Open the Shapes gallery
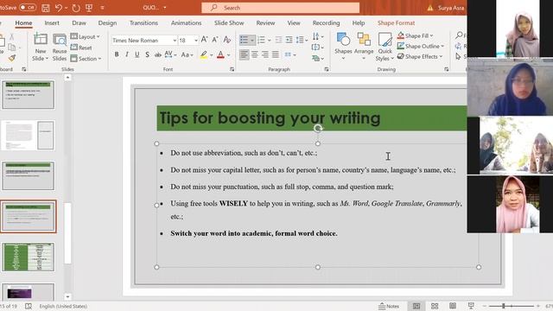553x311 pixels. coord(343,46)
